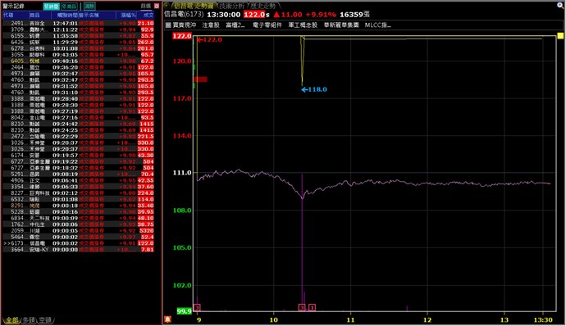Sort by 商品 column header
566x326 pixels.
pyautogui.click(x=39, y=15)
